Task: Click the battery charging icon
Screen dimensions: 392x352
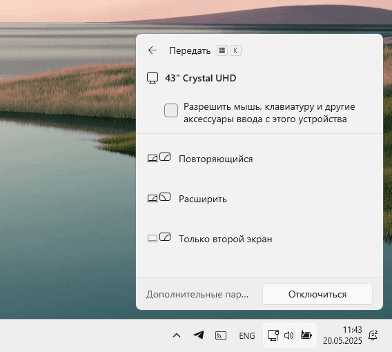Action: point(306,335)
